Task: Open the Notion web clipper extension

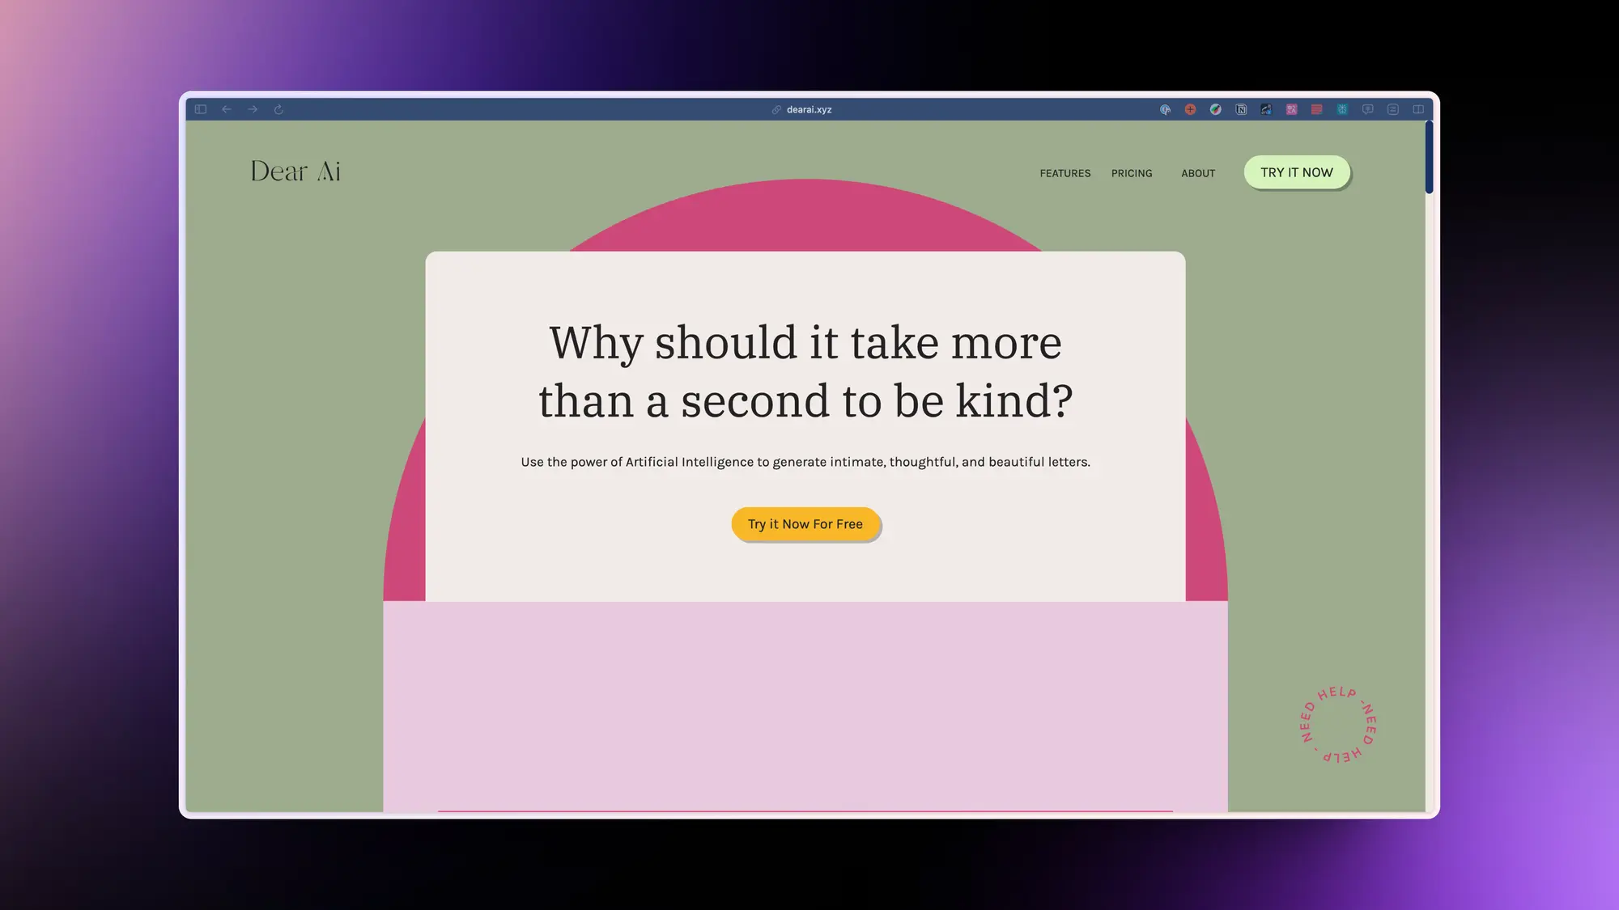Action: (1241, 109)
